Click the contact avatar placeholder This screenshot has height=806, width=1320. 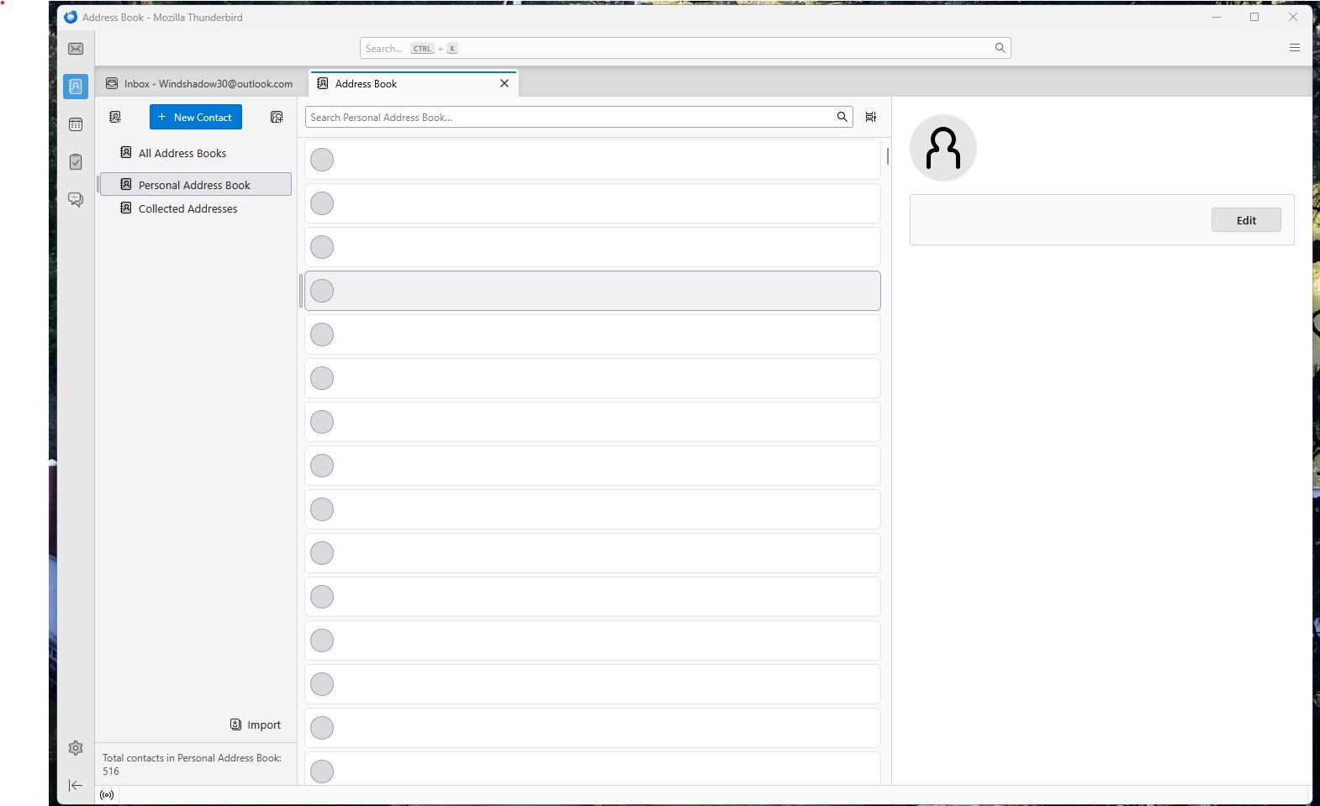(943, 148)
